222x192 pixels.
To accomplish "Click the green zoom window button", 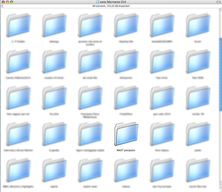I will pos(12,2).
